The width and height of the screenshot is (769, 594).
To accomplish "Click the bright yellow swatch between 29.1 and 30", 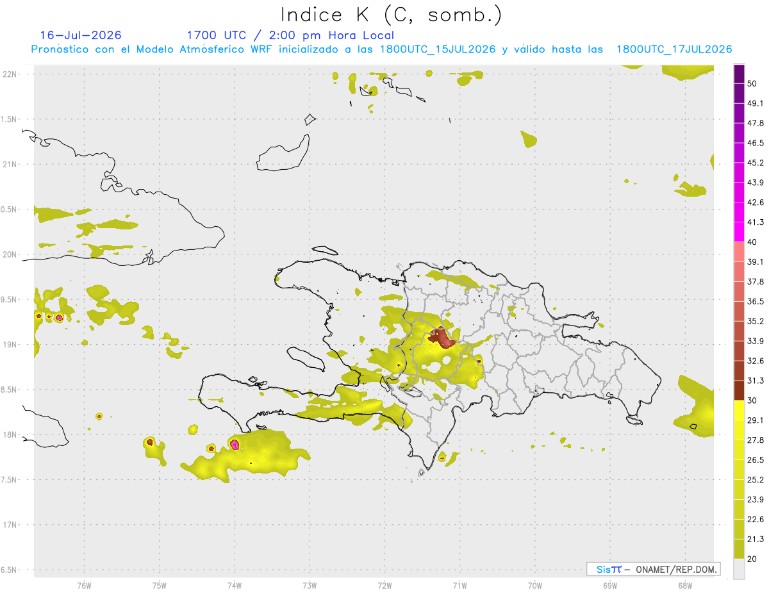I will pos(739,410).
